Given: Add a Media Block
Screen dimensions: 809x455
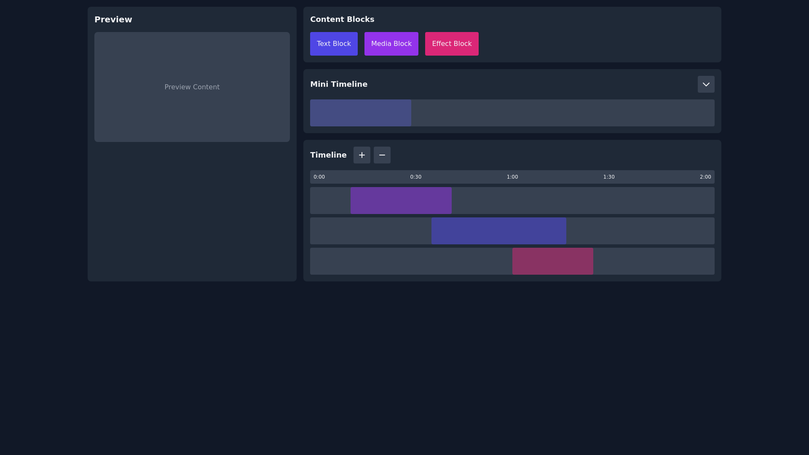Looking at the screenshot, I should click(x=391, y=44).
